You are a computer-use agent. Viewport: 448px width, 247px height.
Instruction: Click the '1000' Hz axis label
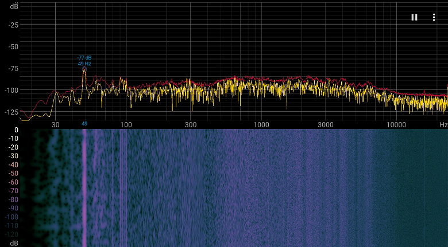[261, 124]
